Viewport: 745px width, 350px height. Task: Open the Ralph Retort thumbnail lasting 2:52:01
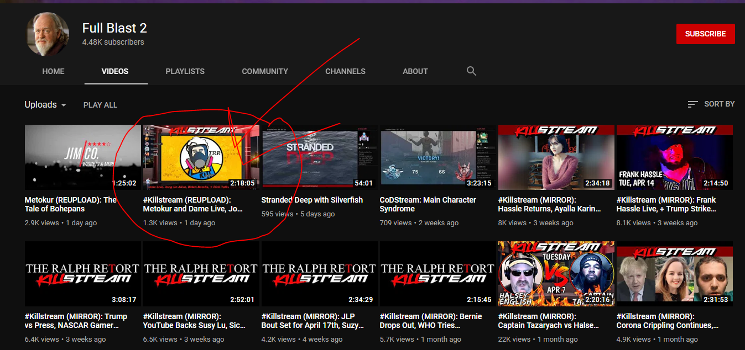[x=201, y=274]
